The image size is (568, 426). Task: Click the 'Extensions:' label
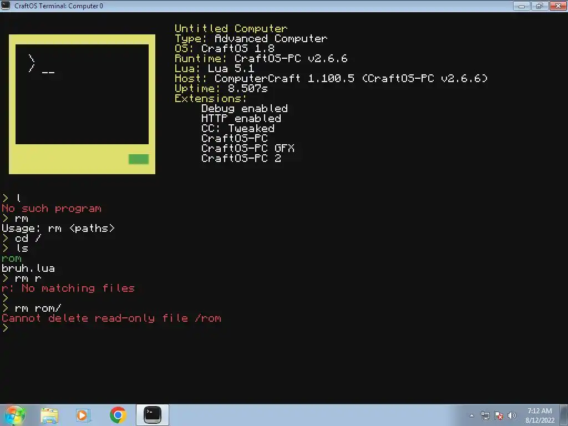(x=211, y=99)
